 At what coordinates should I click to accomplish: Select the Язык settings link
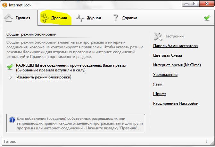pyautogui.click(x=158, y=84)
